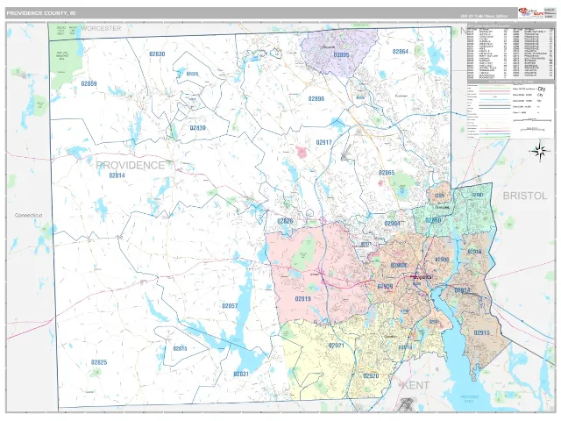Select ZIP code label 02920

coord(371,376)
